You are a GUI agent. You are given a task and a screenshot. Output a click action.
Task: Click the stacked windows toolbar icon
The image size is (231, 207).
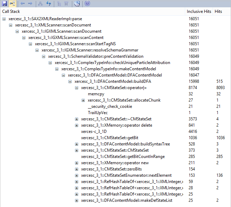click(77, 3)
